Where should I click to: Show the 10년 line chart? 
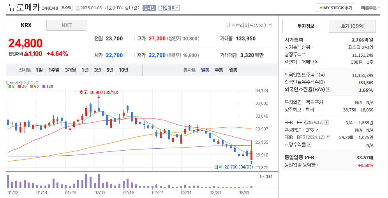[123, 70]
